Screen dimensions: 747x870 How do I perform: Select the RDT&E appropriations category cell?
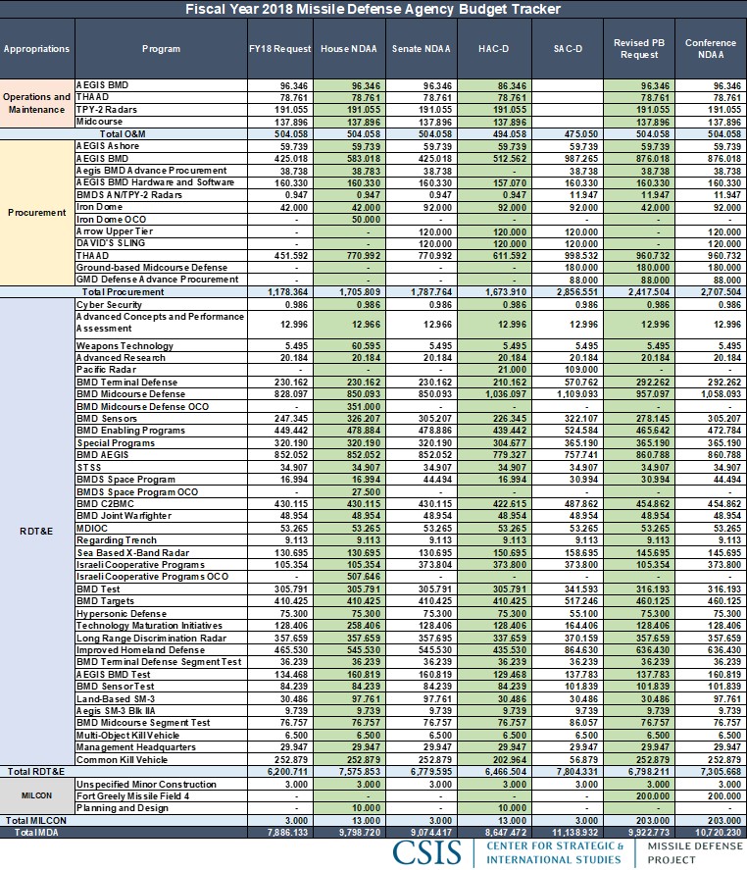point(37,530)
